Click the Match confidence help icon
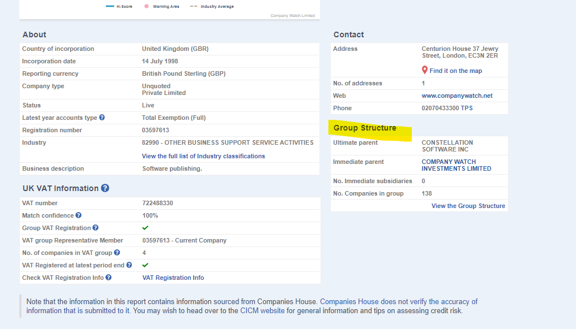 [79, 215]
